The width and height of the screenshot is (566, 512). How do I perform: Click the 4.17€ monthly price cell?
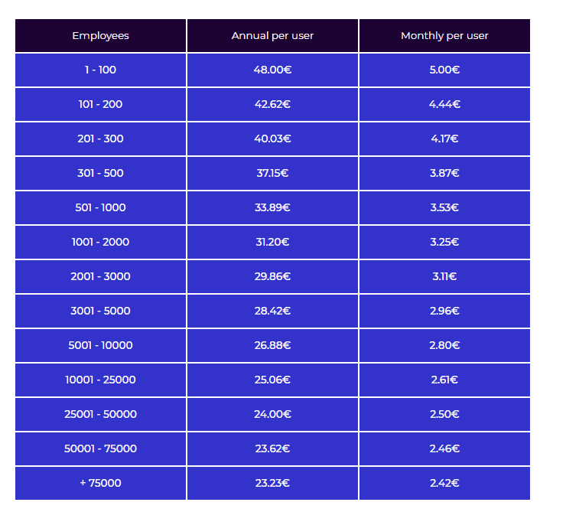pos(444,139)
